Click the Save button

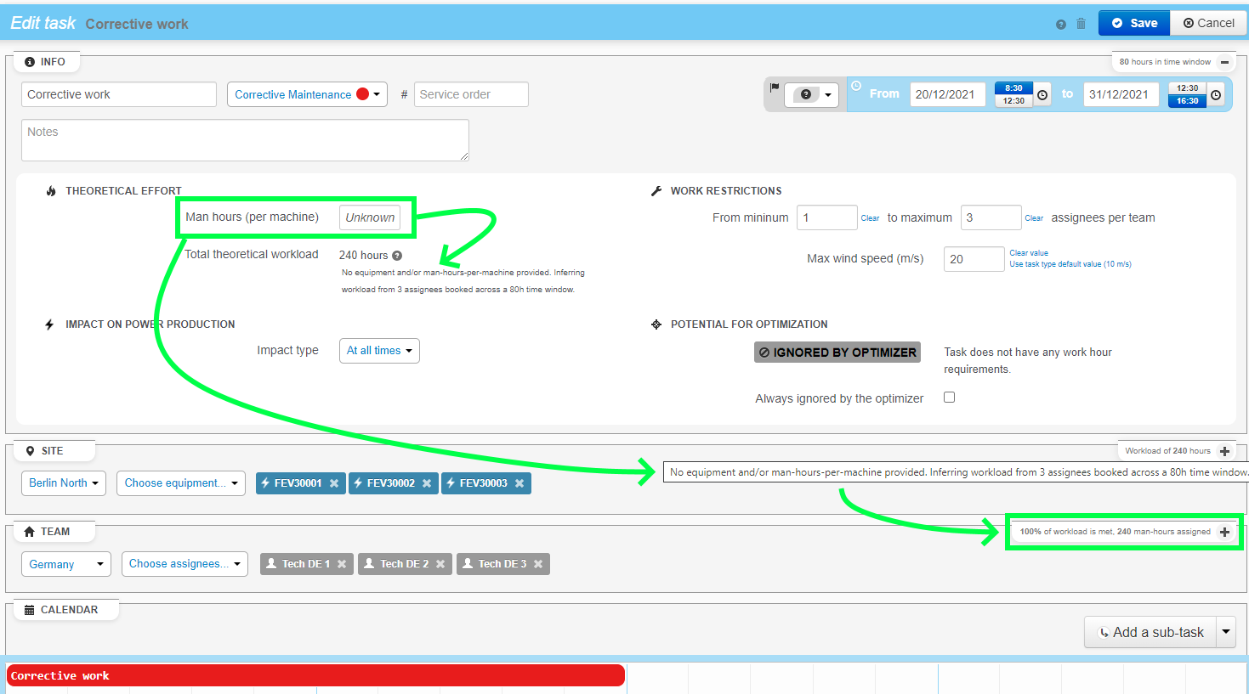tap(1134, 23)
